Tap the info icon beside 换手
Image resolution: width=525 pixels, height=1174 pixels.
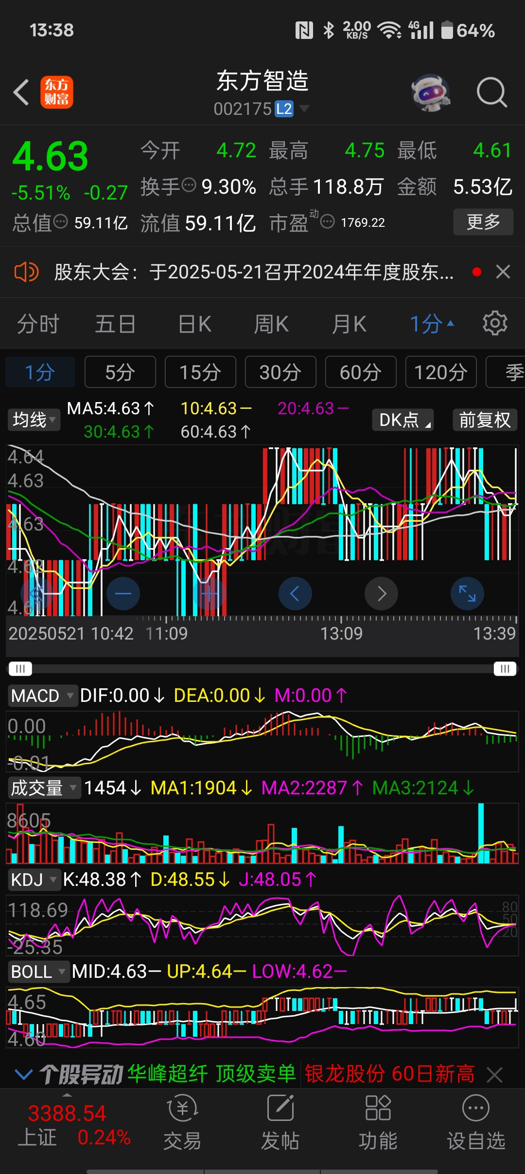189,185
